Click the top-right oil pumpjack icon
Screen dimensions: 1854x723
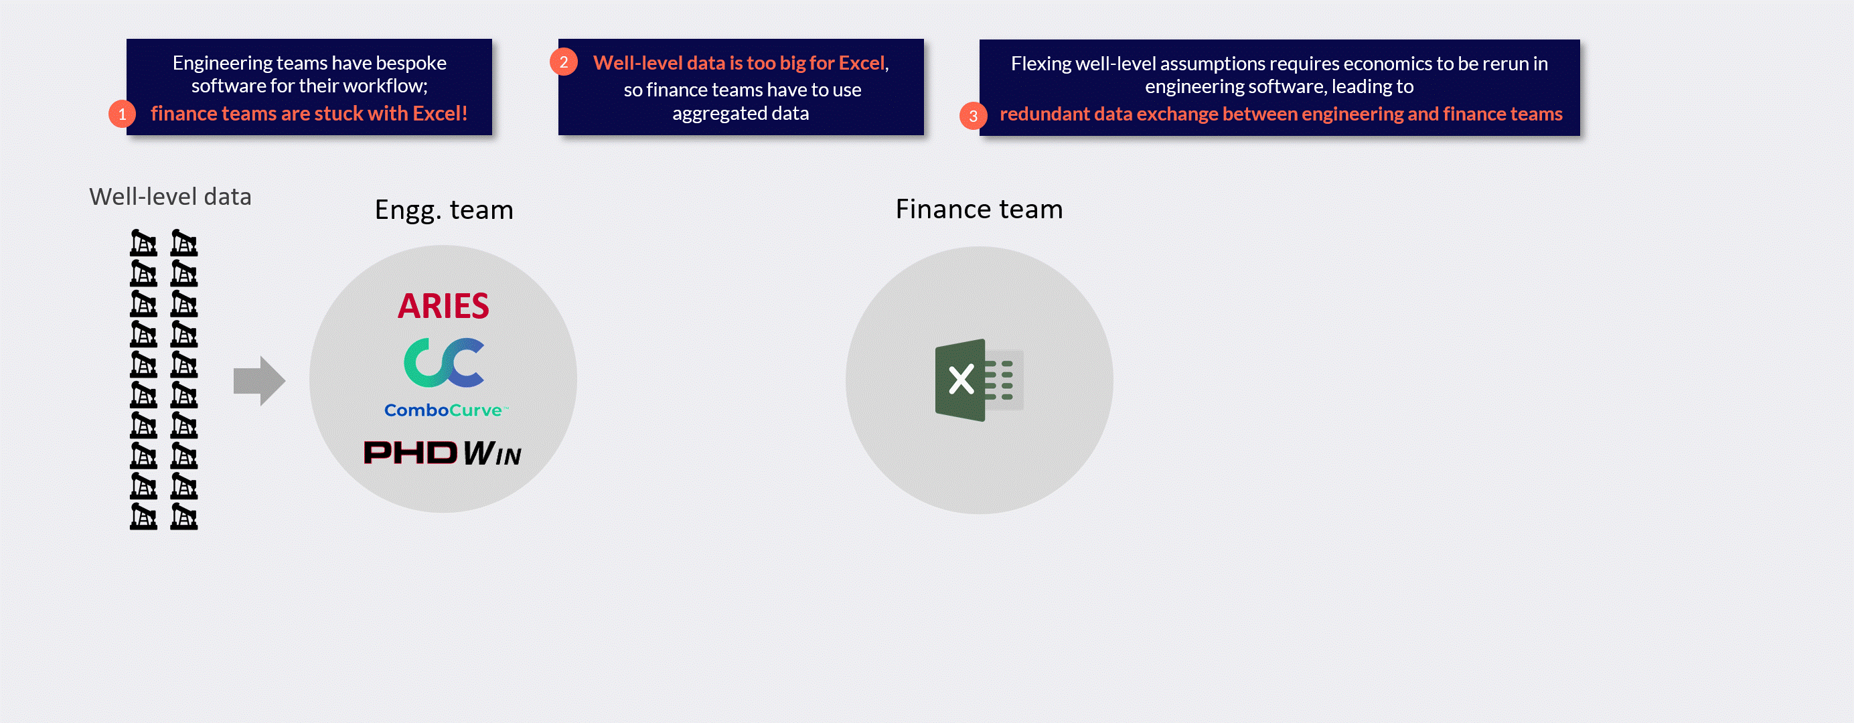pos(183,243)
